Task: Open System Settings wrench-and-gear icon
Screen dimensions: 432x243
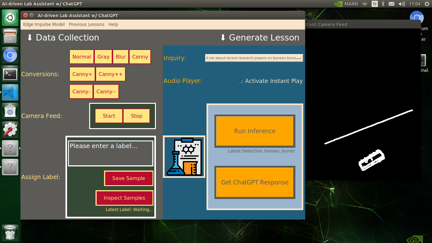Action: (x=10, y=130)
